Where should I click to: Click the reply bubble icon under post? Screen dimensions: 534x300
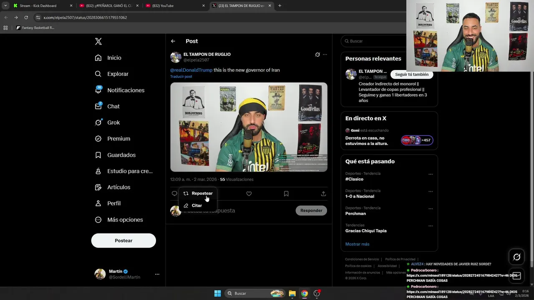tap(174, 193)
